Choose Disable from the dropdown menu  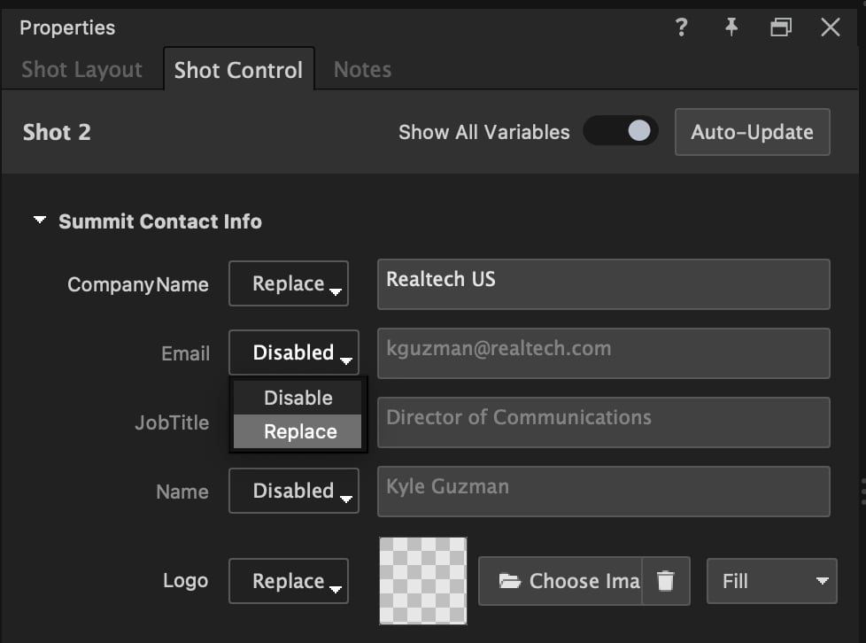coord(298,398)
